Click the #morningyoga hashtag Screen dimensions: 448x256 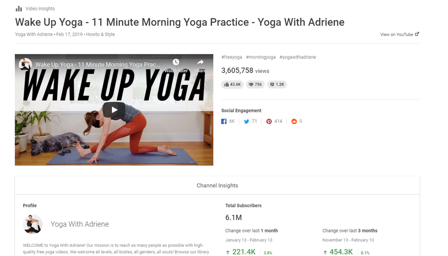(x=261, y=57)
